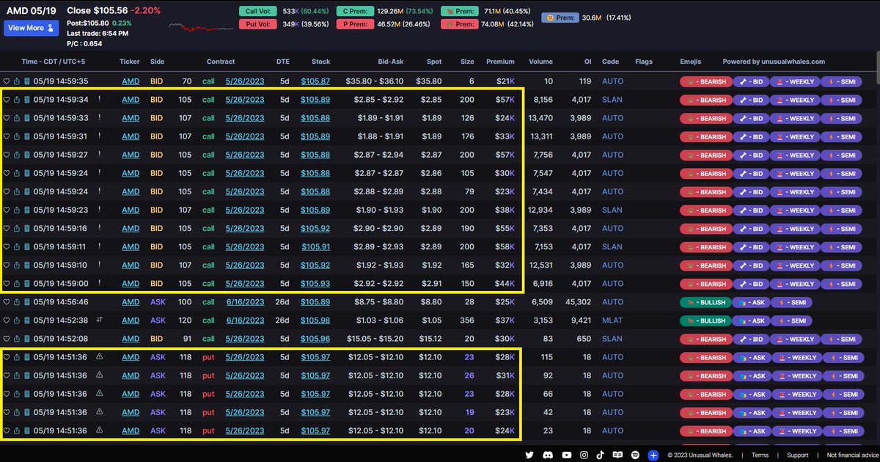
Task: Open calculator icon for 14:59:33 trade
Action: pos(26,118)
